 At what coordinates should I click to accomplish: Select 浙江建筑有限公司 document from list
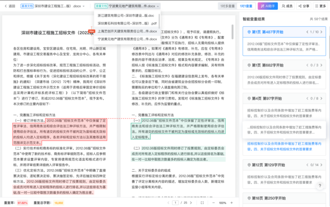(x=126, y=15)
